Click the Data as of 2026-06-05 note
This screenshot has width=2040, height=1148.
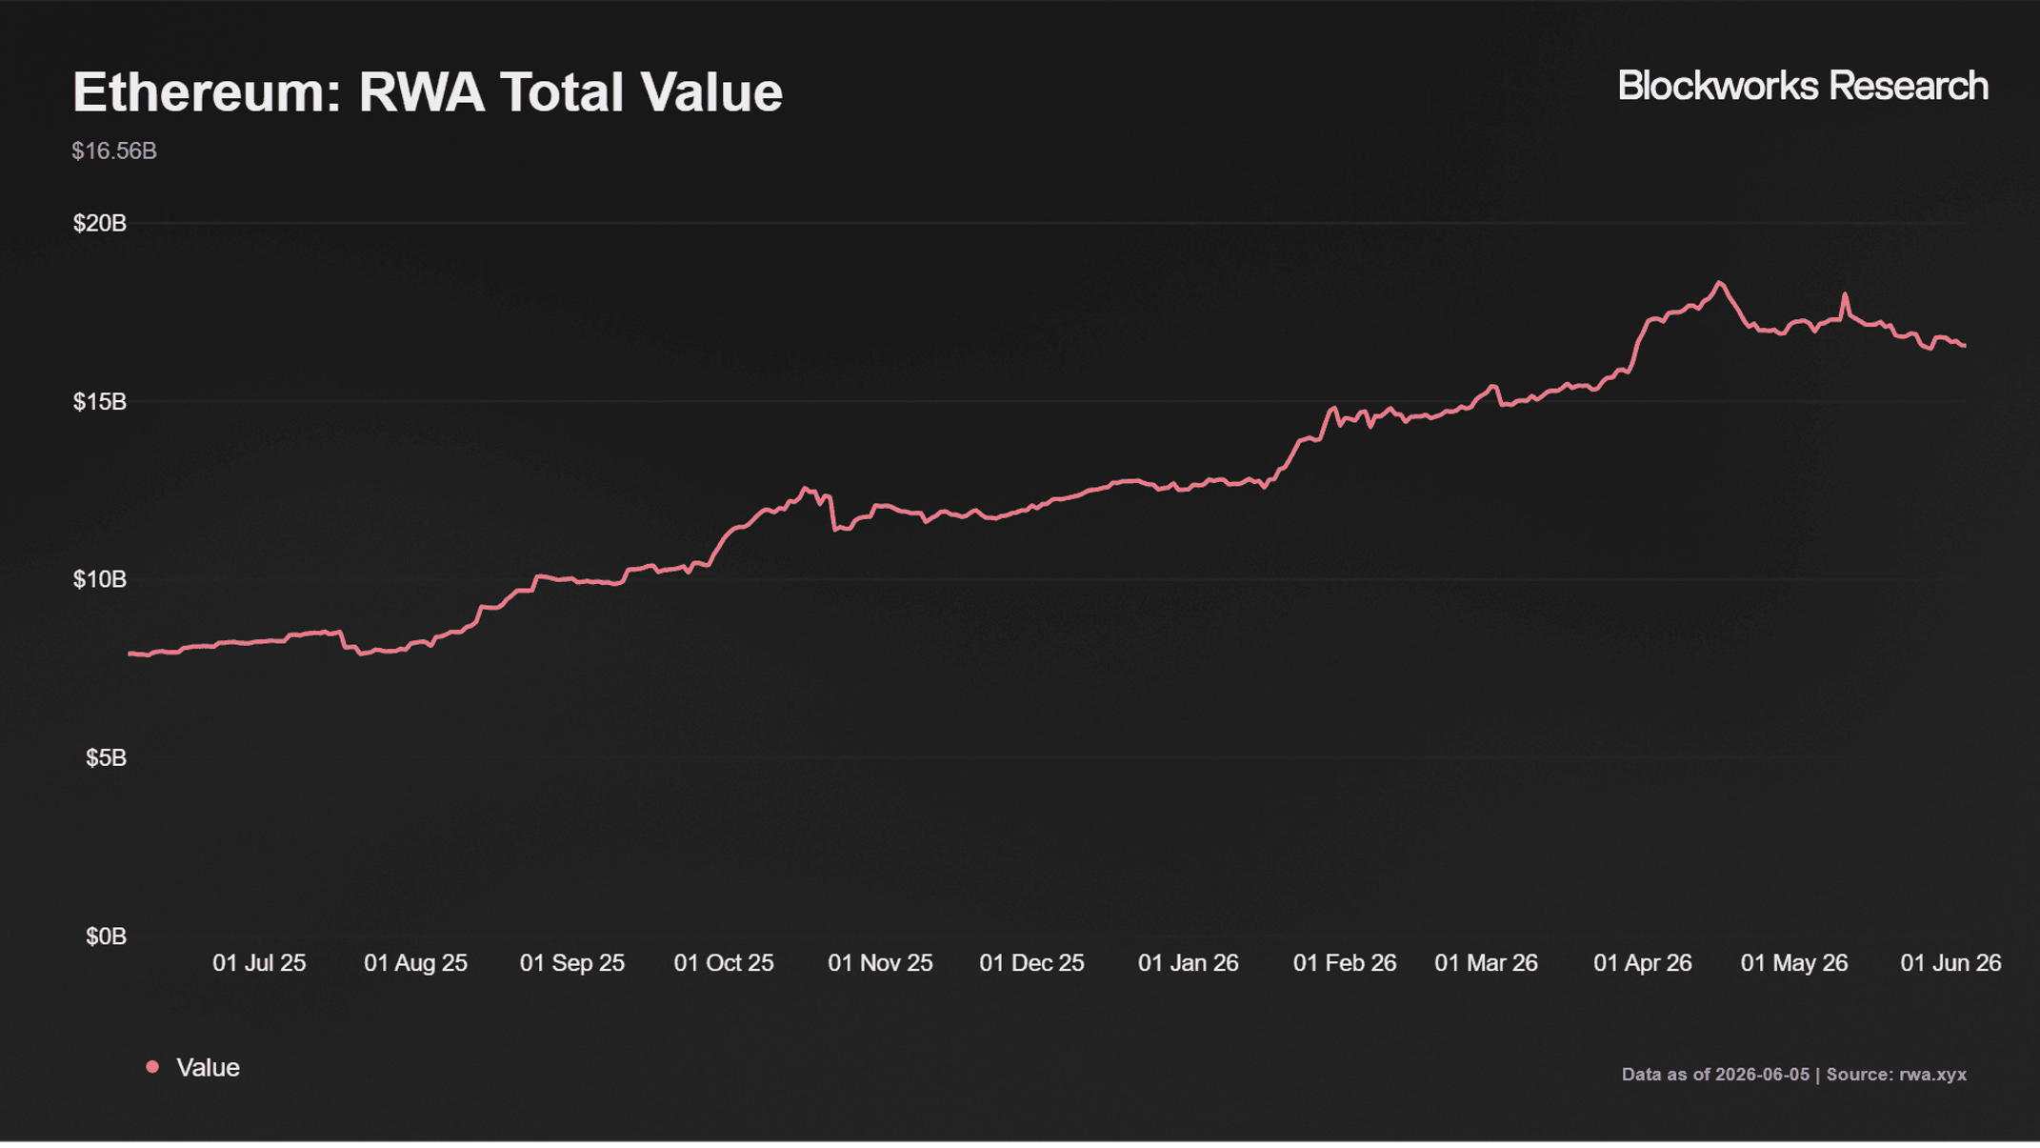coord(1715,1074)
